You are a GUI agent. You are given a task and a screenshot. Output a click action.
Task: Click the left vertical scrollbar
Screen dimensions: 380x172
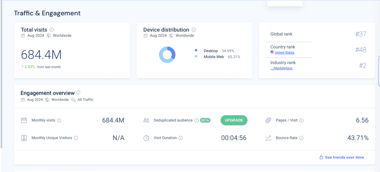point(1,74)
